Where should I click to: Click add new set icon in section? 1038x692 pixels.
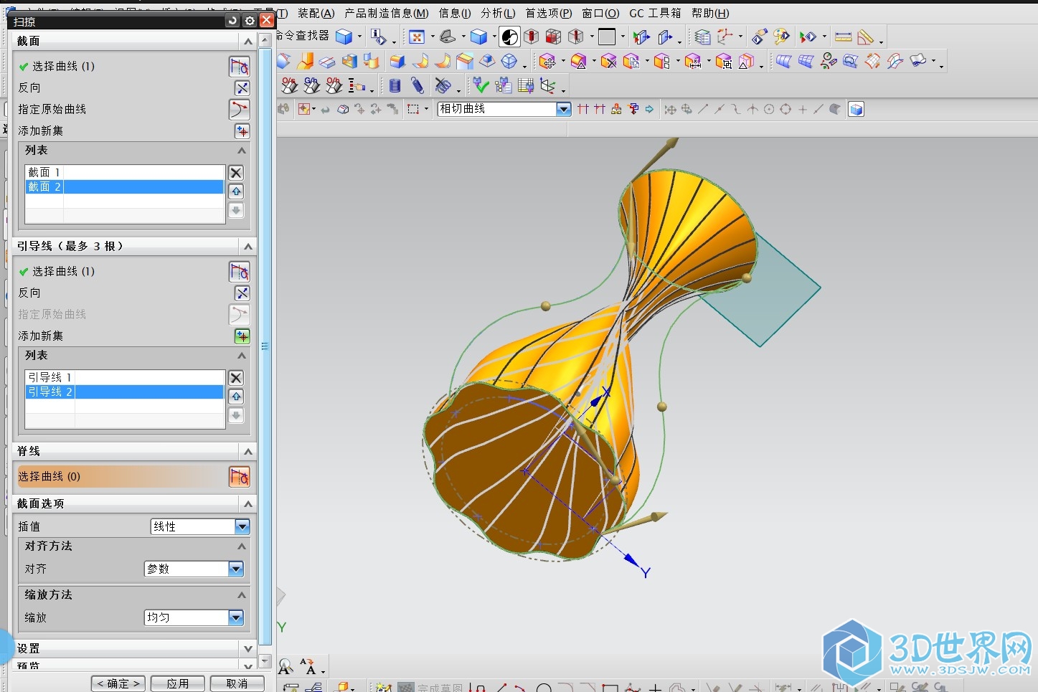[242, 131]
